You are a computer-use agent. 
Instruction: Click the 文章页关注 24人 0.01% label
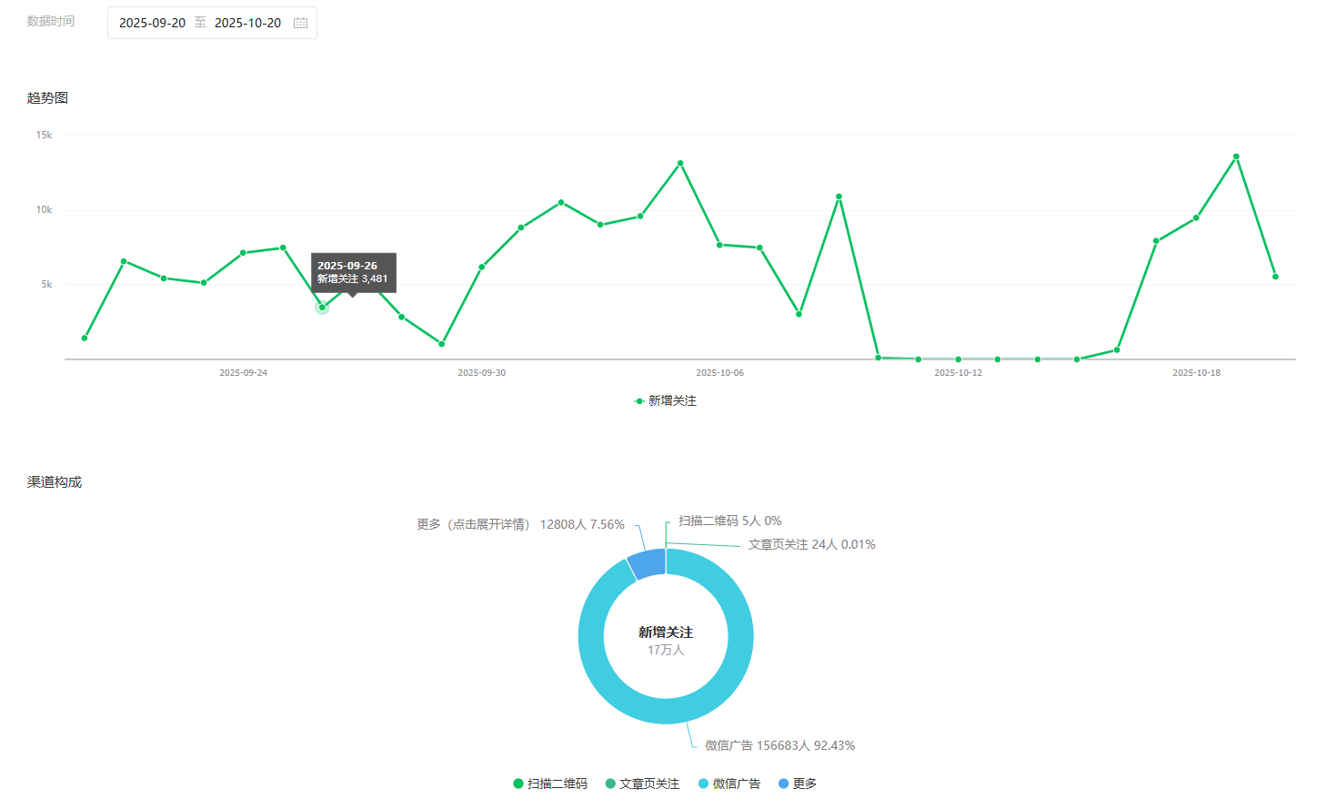(812, 544)
